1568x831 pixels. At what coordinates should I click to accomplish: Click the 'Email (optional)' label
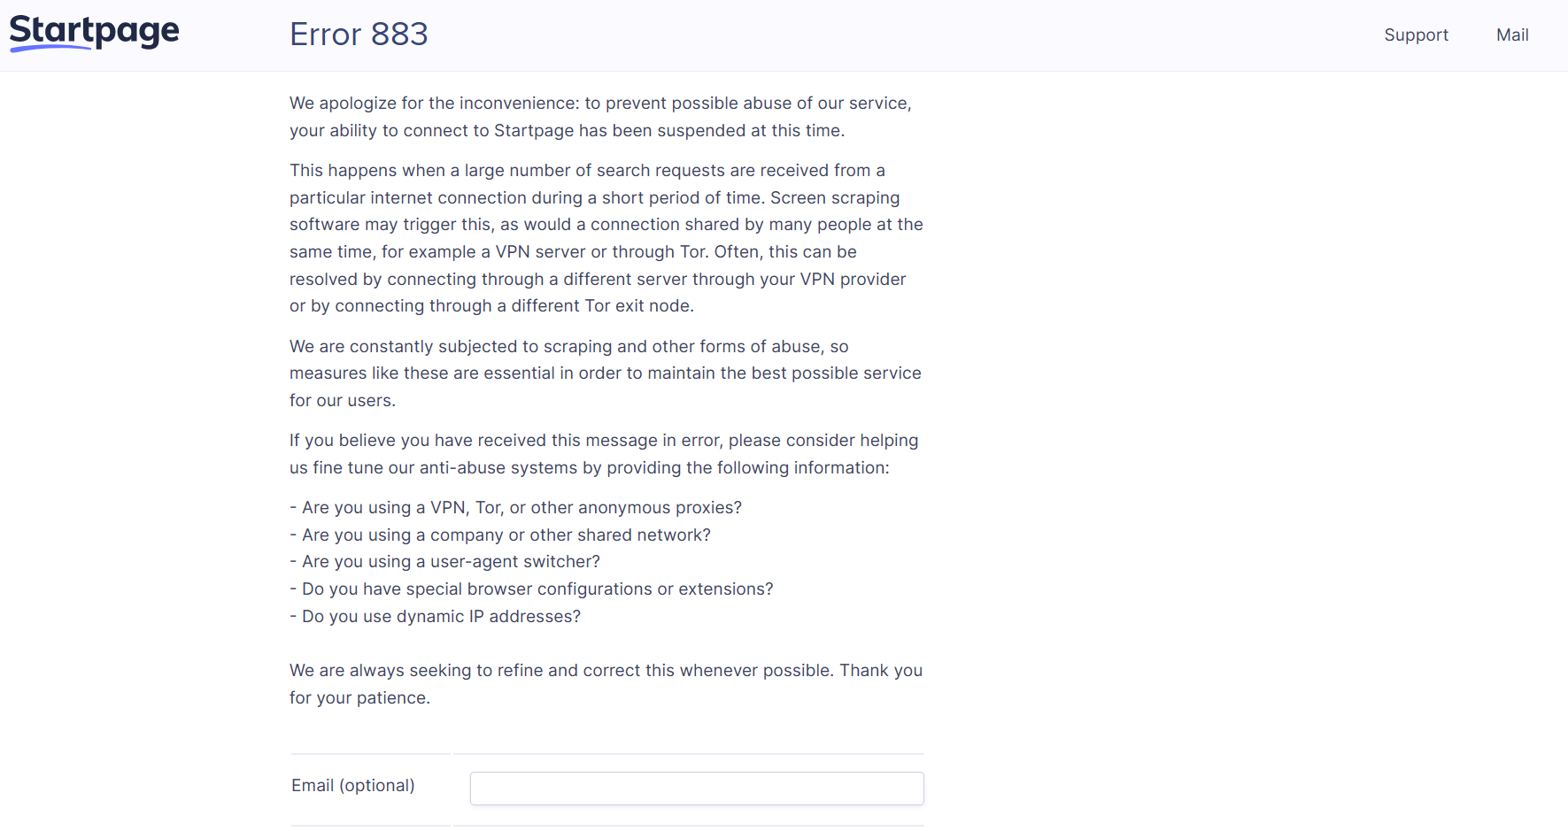pos(352,786)
